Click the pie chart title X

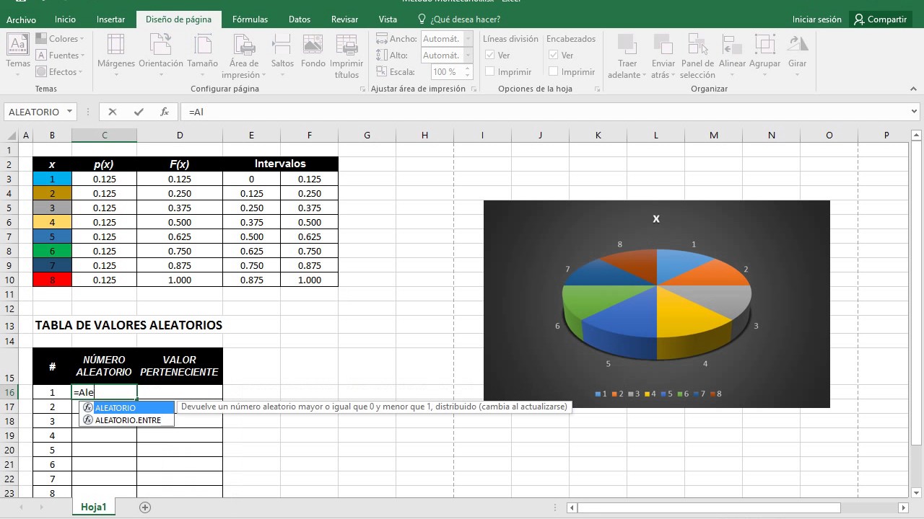(x=656, y=218)
